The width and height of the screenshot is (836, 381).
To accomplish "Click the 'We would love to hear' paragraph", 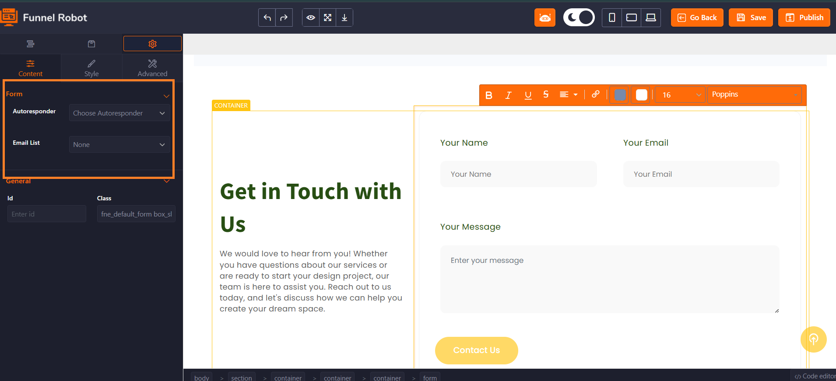I will point(311,281).
